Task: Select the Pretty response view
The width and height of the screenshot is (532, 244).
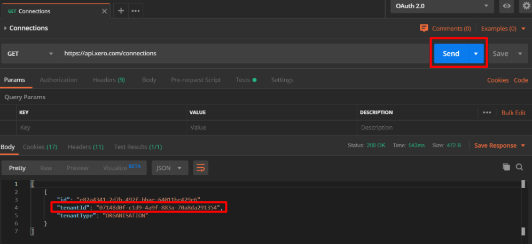Action: click(x=17, y=168)
